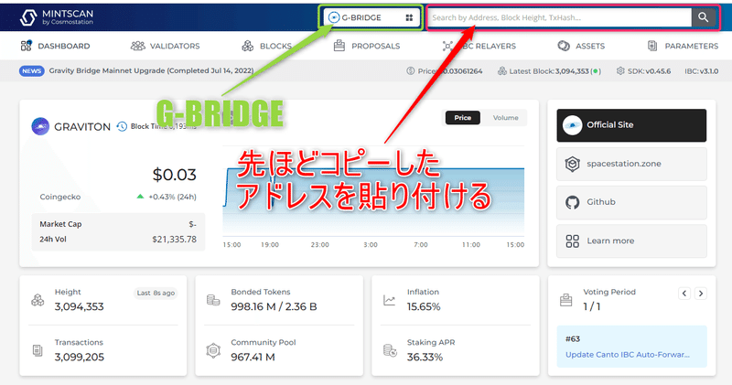This screenshot has height=385, width=732.
Task: Switch chart to Price
Action: [463, 118]
